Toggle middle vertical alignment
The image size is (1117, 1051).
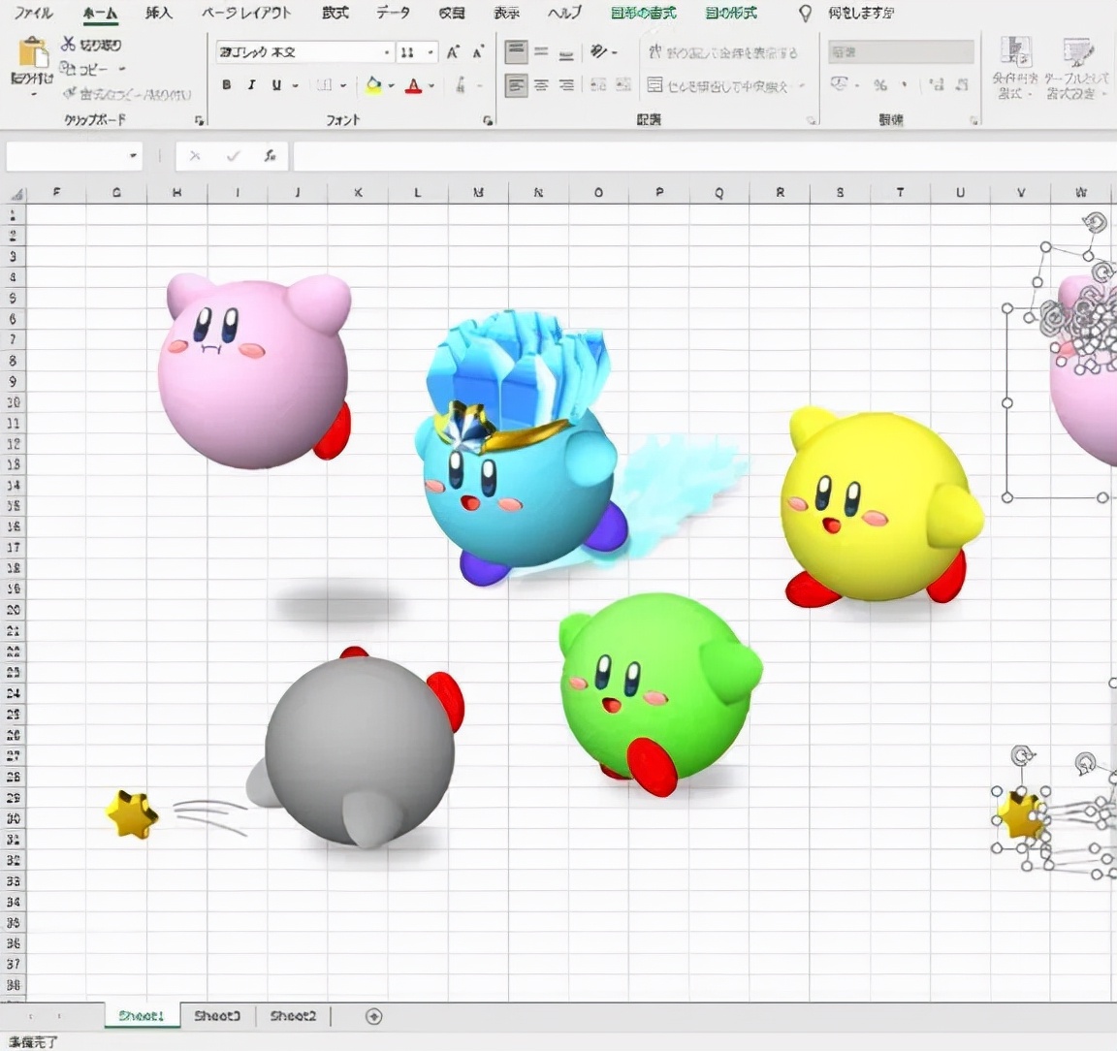click(541, 51)
